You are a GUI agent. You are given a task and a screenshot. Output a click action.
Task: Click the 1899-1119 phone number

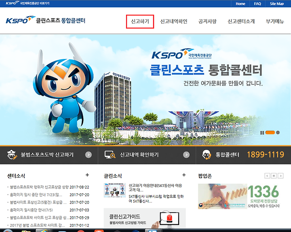[x=266, y=155]
